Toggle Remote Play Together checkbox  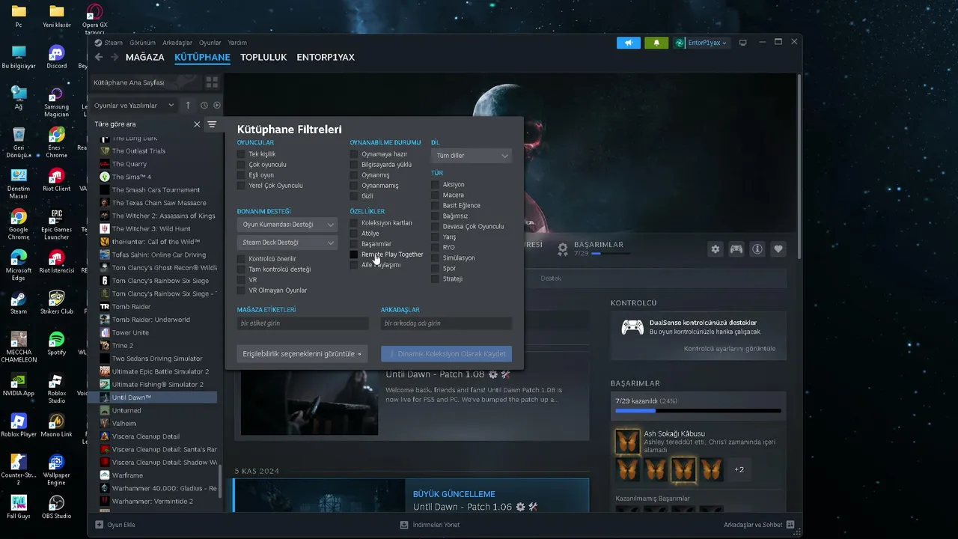point(354,255)
